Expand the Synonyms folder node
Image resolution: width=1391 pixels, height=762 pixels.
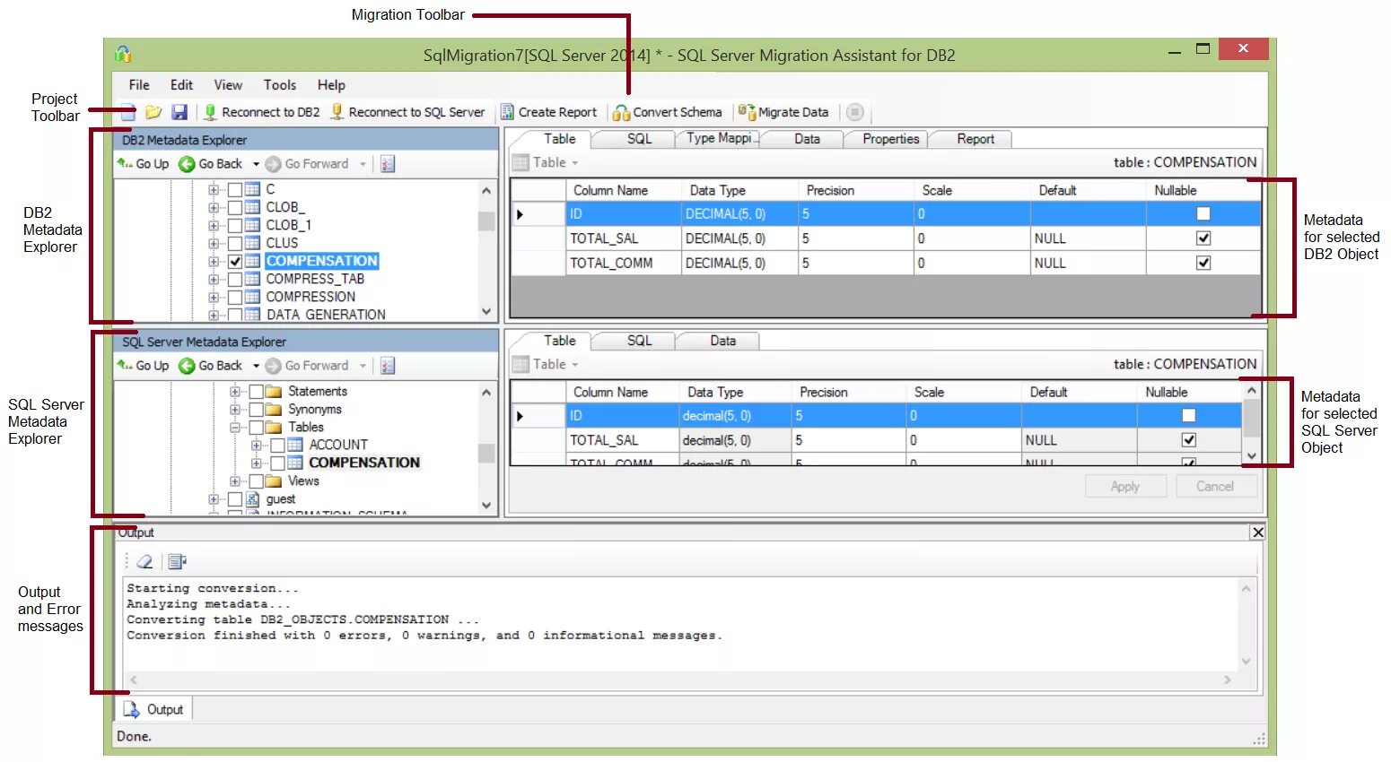[235, 410]
